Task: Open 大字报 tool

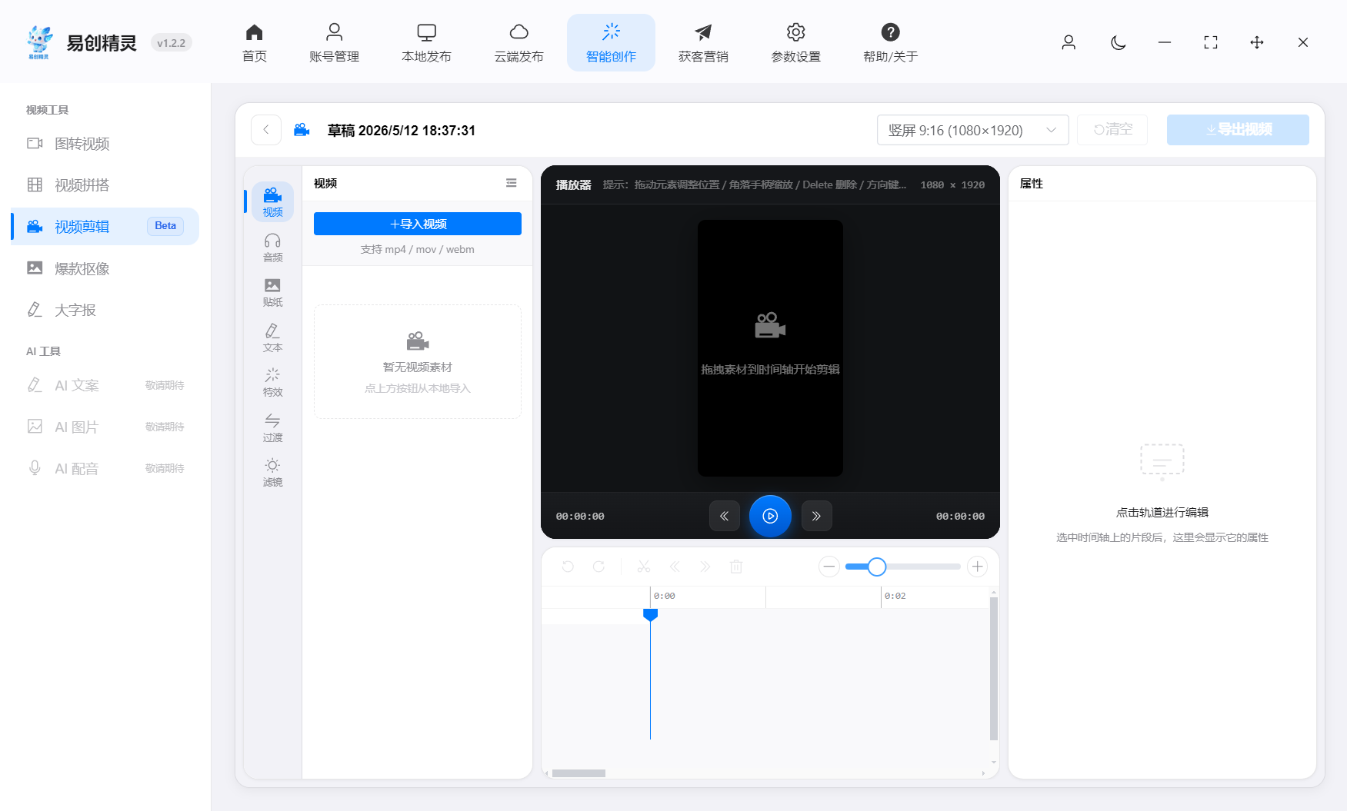Action: [x=105, y=310]
